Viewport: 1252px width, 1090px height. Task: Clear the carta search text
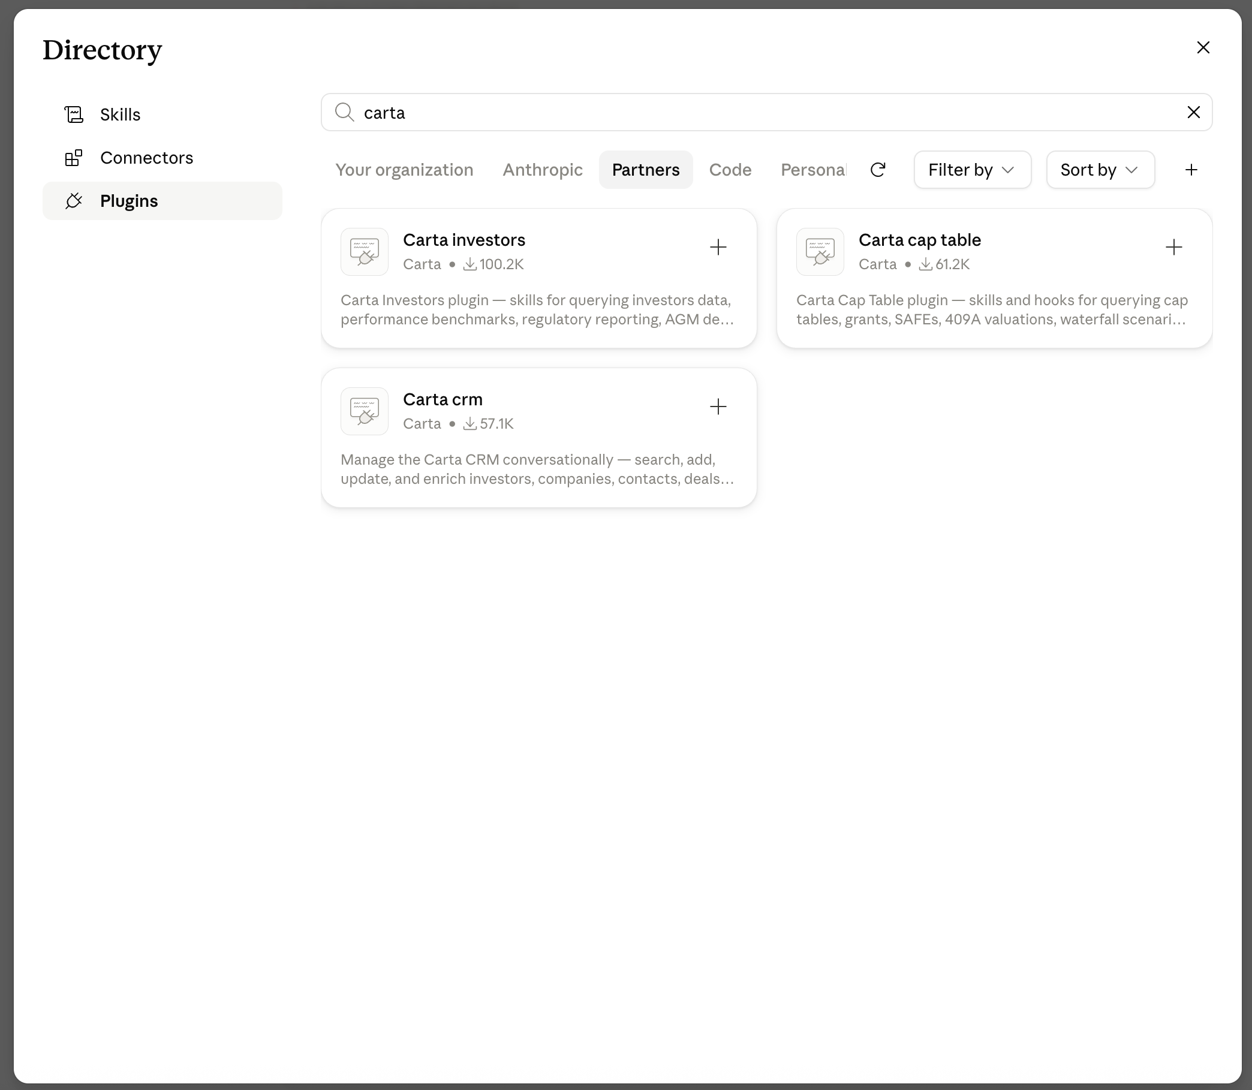point(1194,113)
